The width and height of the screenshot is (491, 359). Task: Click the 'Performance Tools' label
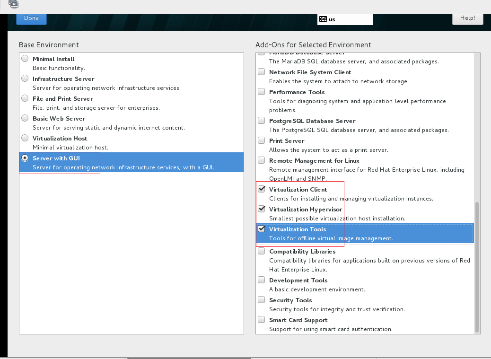click(297, 92)
